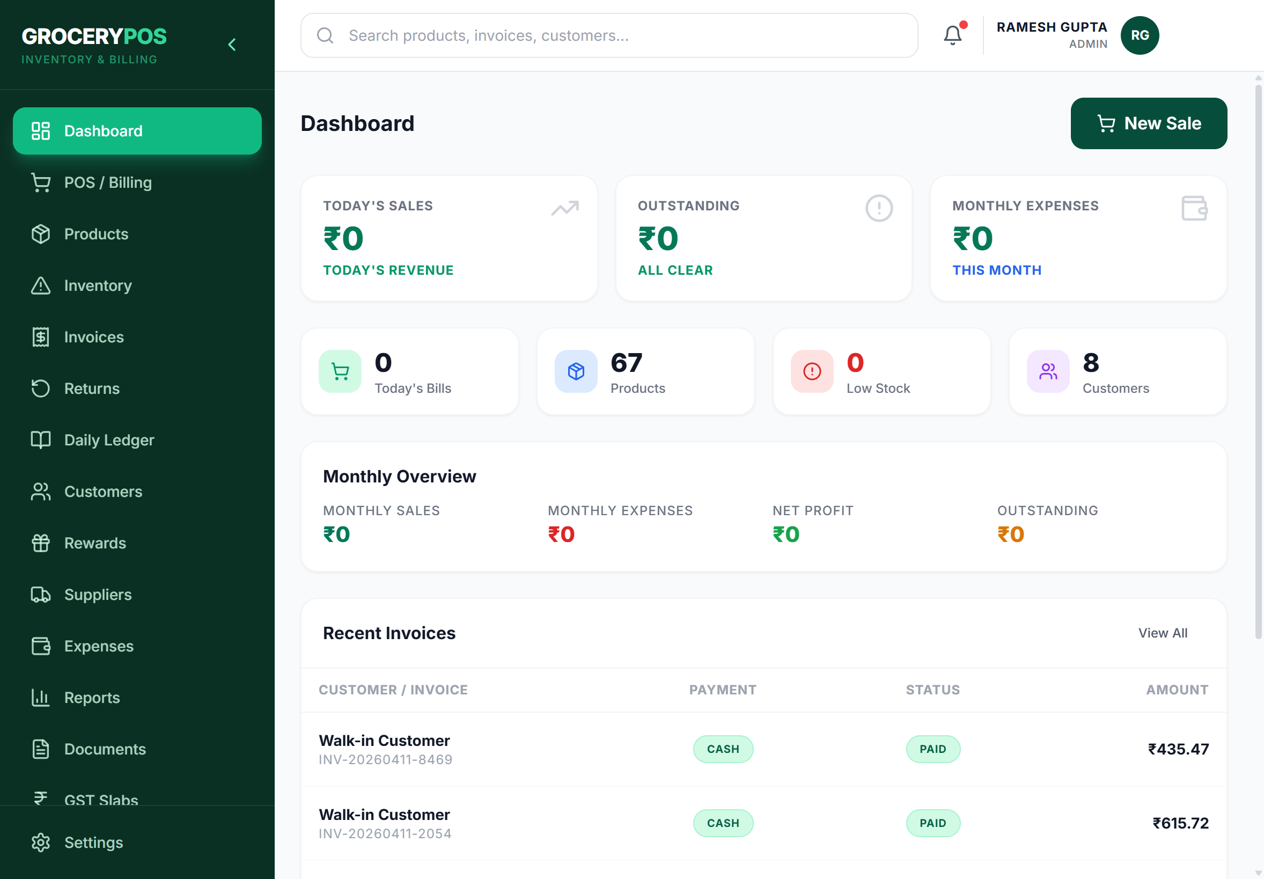The width and height of the screenshot is (1264, 879).
Task: Click the Settings gear icon
Action: click(x=41, y=843)
